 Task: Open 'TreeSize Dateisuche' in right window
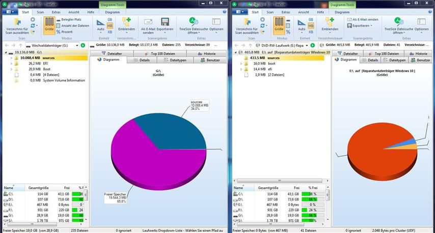click(398, 24)
